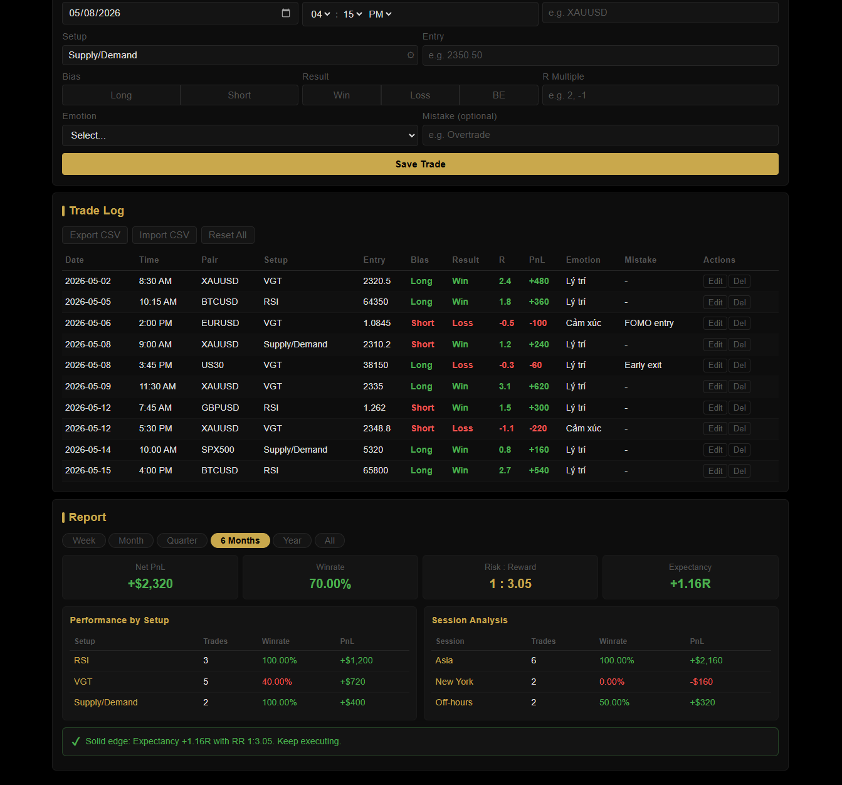
Task: Click Export CSV button
Action: pos(95,235)
